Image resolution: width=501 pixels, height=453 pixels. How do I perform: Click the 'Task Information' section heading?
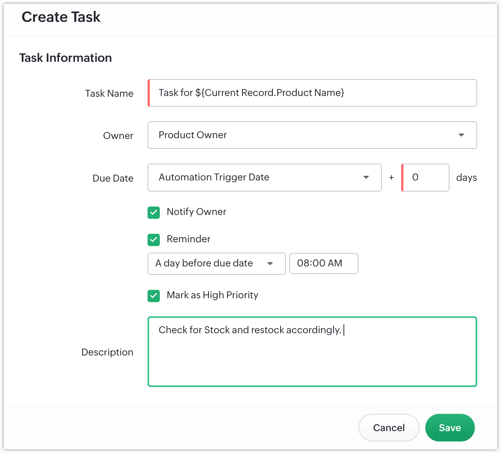click(x=66, y=58)
